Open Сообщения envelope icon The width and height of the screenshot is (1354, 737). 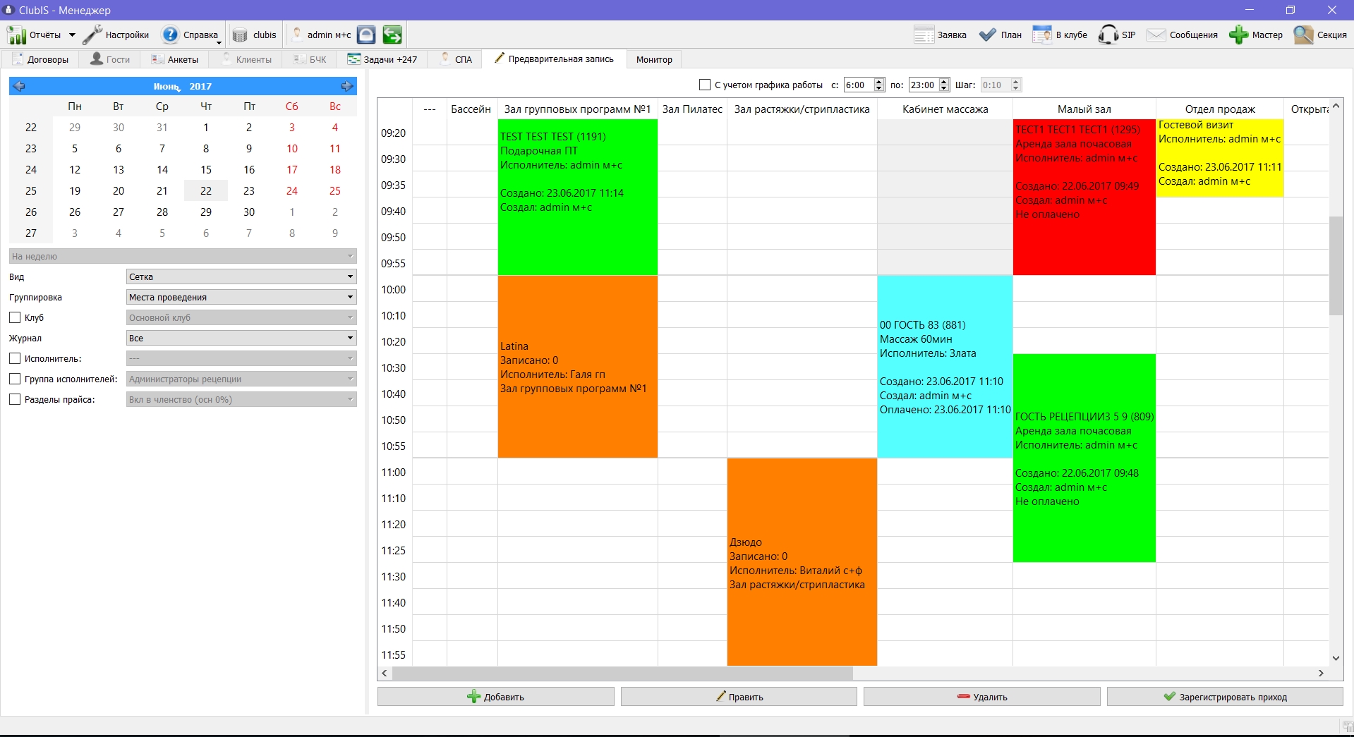pos(1156,35)
